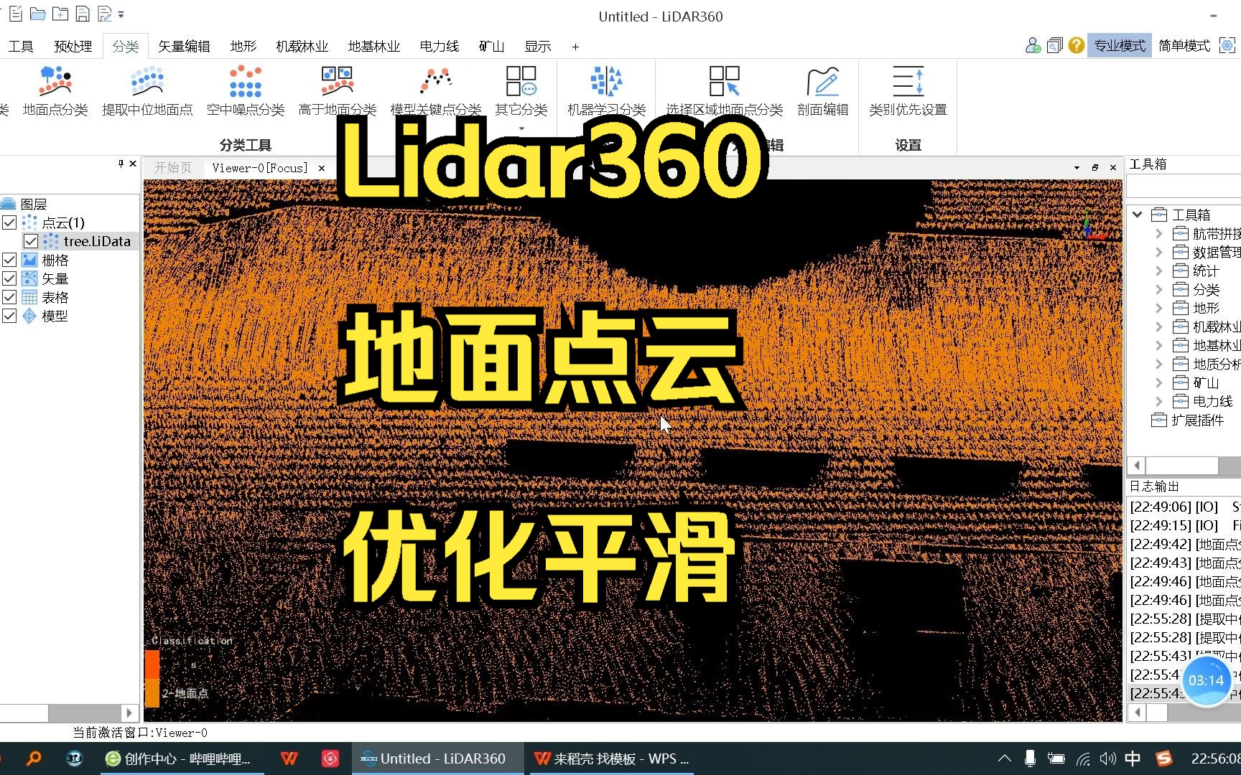Click the tree.LiData point cloud icon
1241x775 pixels.
pyautogui.click(x=51, y=241)
